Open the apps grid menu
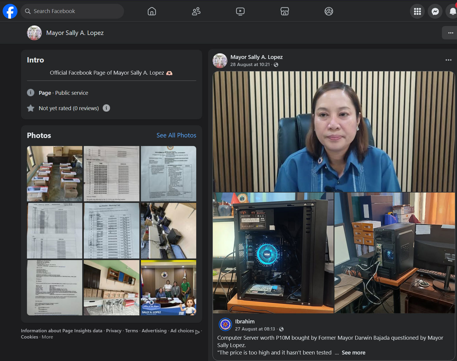Image resolution: width=457 pixels, height=361 pixels. coord(417,11)
